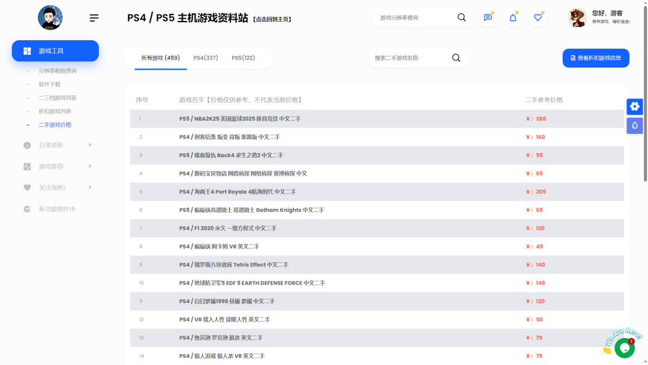Select row 蝙蝠侠高谭骑士 Gotham Knights

click(376, 210)
